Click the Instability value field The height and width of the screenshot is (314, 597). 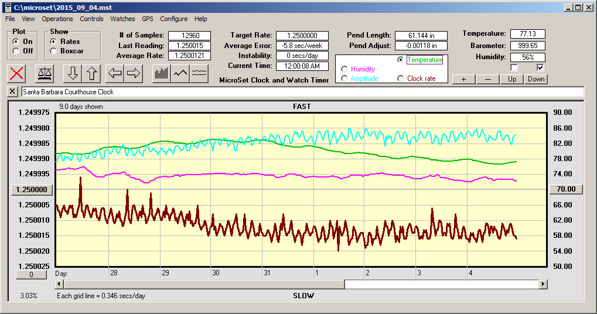[x=302, y=56]
